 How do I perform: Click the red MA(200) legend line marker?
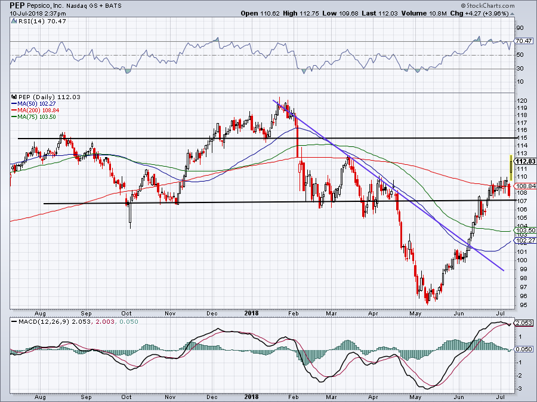point(14,111)
